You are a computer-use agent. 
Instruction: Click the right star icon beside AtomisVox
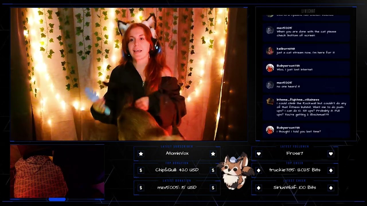(x=213, y=154)
